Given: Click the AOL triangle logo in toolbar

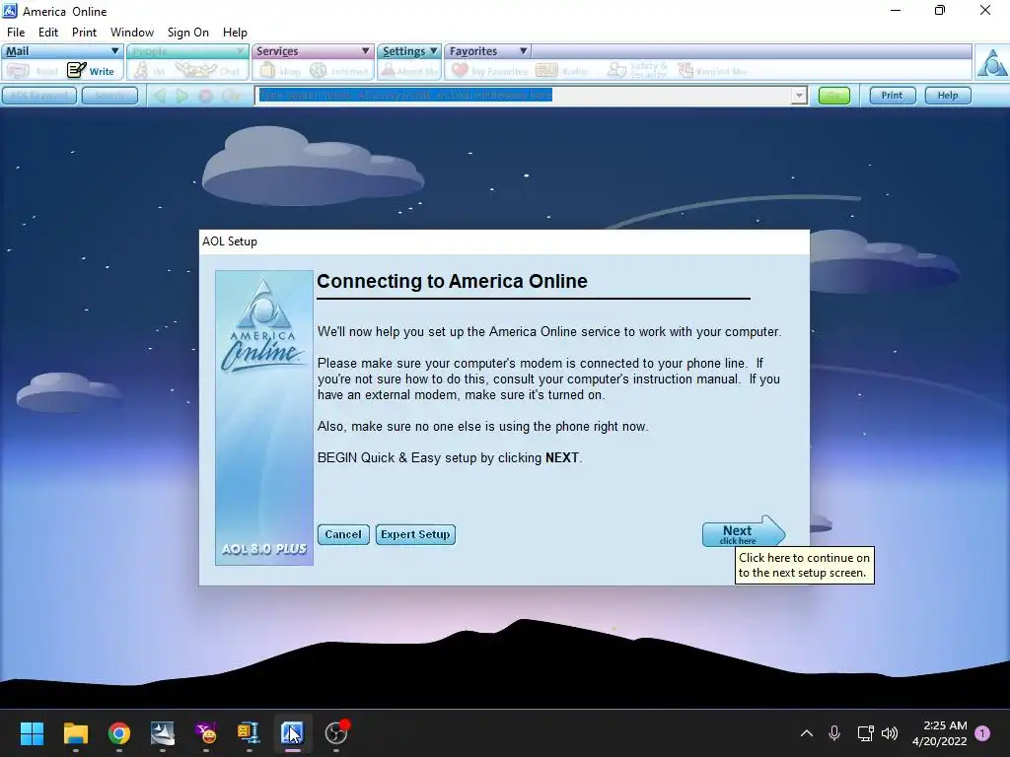Looking at the screenshot, I should point(991,62).
